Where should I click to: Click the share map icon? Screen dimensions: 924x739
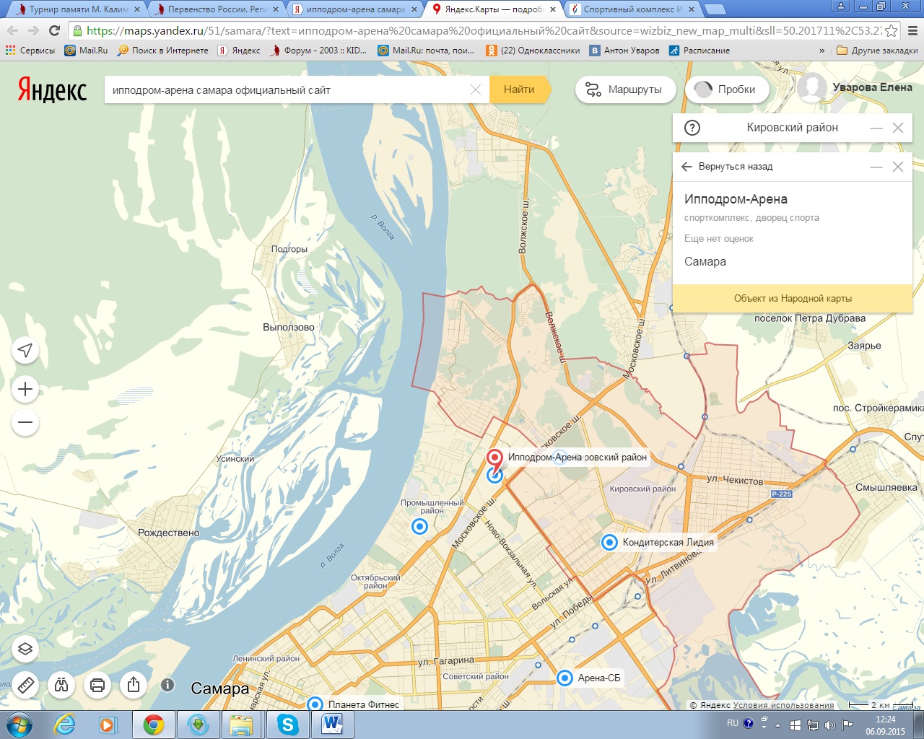[134, 684]
